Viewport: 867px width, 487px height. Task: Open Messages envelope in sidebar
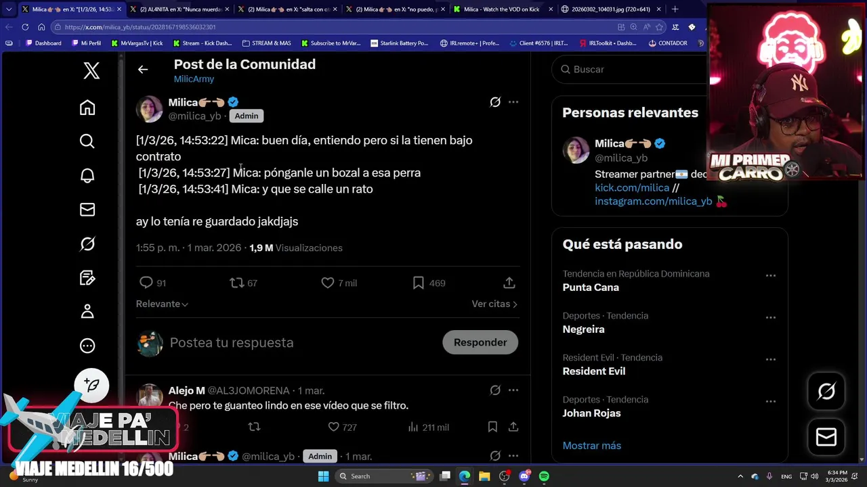point(87,210)
